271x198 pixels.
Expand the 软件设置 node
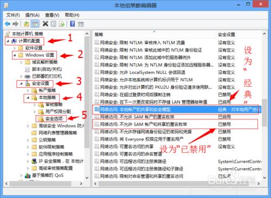tap(15, 48)
